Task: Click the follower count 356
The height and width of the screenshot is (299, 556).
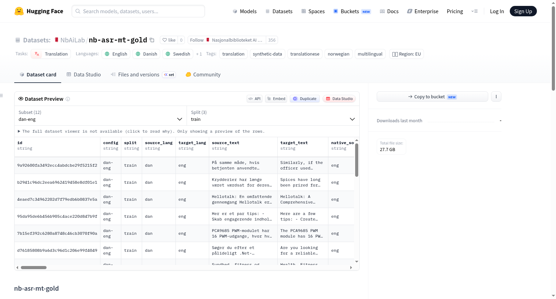Action: 272,40
